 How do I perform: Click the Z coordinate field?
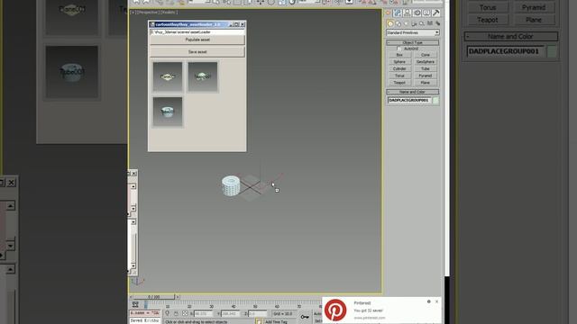pyautogui.click(x=257, y=314)
